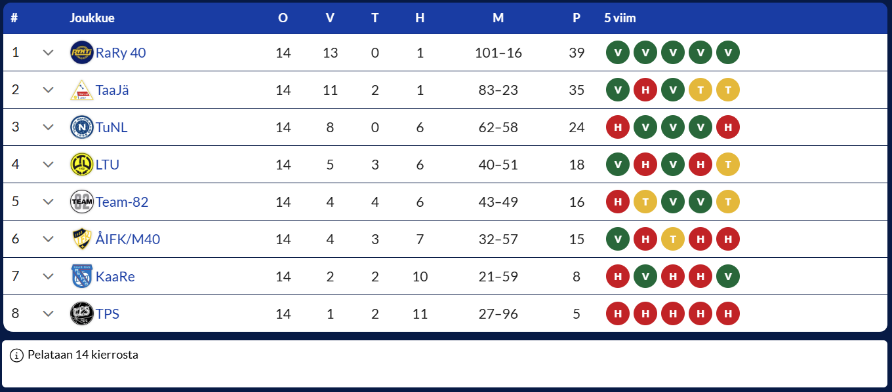Expand the TuNL row details
The image size is (892, 392).
[48, 127]
